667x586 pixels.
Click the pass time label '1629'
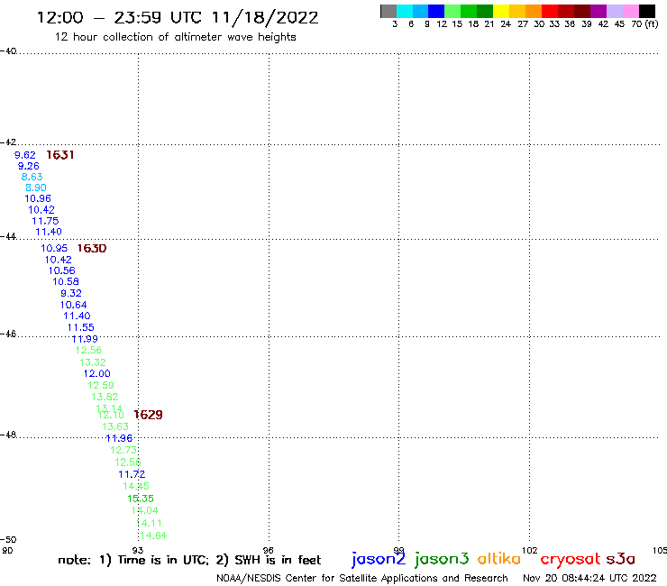tap(148, 415)
